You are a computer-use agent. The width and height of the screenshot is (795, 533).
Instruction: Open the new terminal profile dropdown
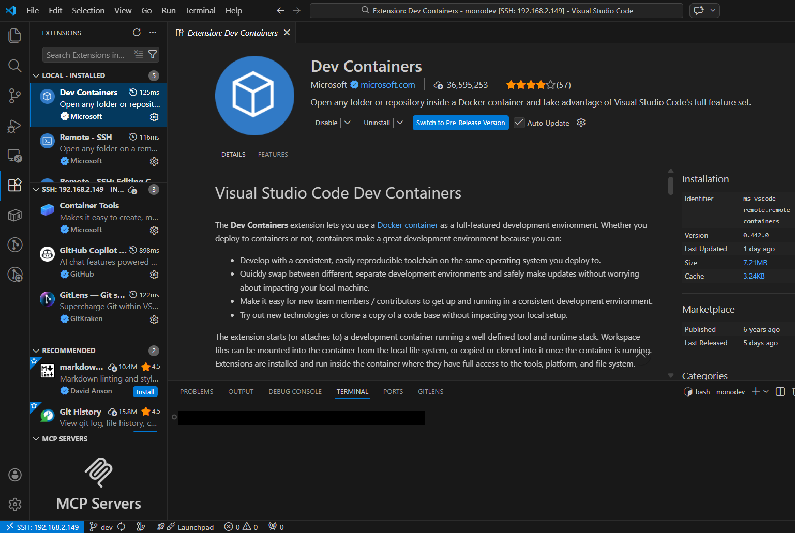tap(766, 392)
